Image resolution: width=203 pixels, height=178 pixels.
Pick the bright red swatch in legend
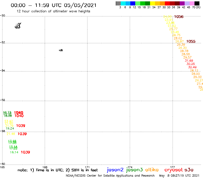coord(167,3)
